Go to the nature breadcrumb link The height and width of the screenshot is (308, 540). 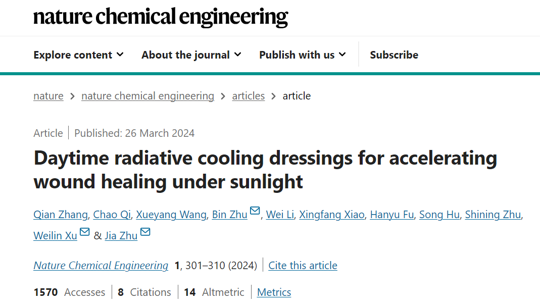click(48, 95)
